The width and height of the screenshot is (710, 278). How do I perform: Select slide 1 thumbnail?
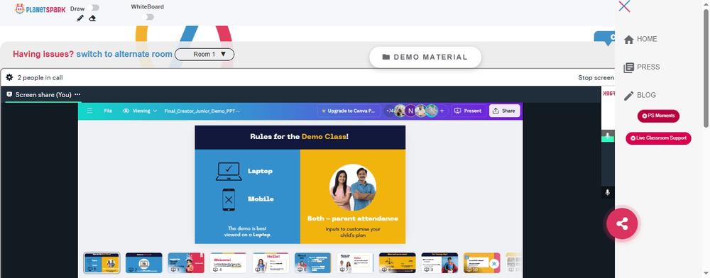click(102, 263)
